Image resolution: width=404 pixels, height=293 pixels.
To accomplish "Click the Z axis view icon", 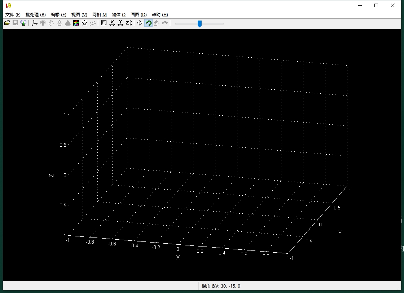I will tap(129, 23).
